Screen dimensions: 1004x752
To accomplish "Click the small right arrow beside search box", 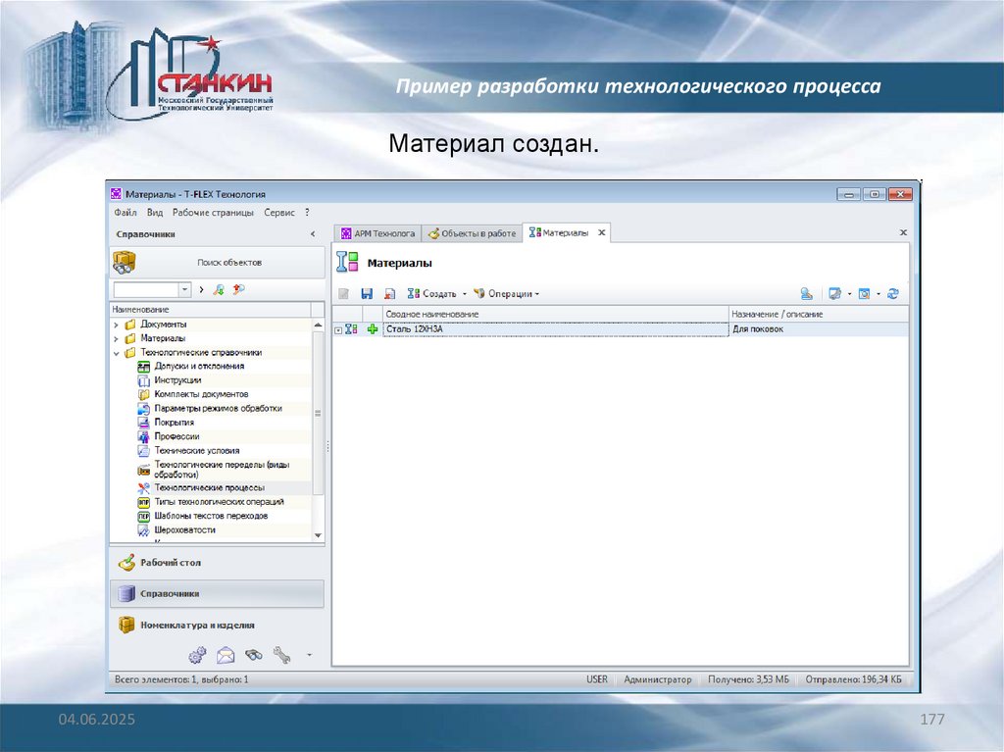I will click(201, 289).
